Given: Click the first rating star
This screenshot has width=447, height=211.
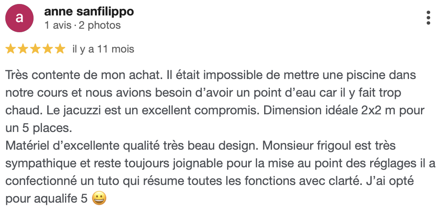Looking at the screenshot, I should click(x=11, y=49).
